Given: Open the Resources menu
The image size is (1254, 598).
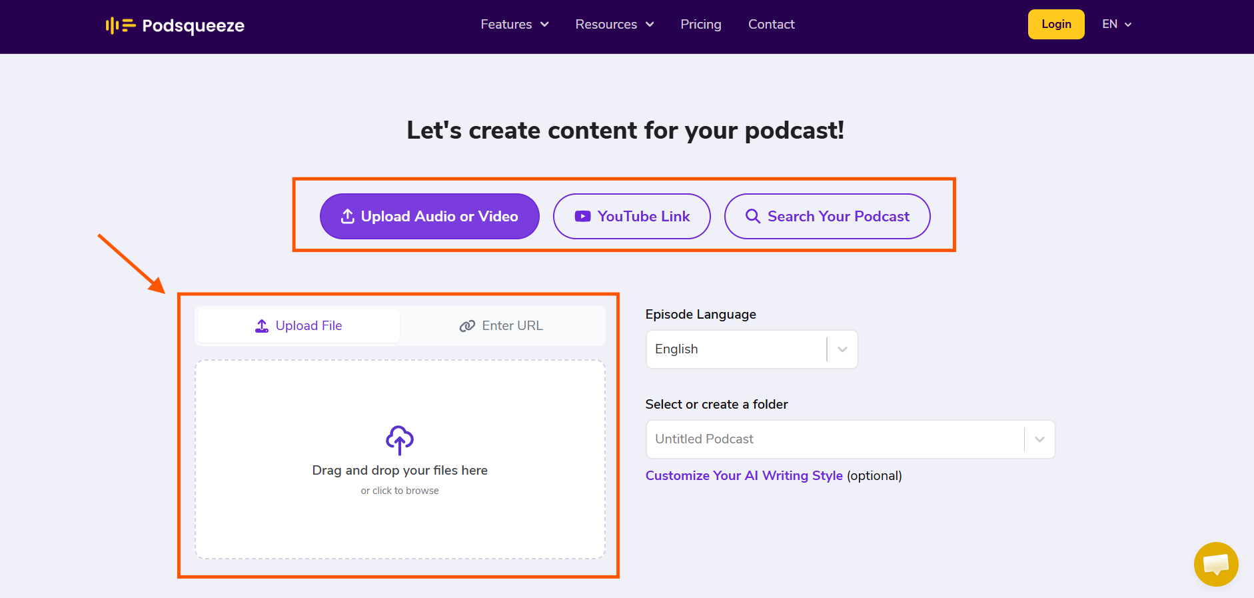Looking at the screenshot, I should 614,24.
